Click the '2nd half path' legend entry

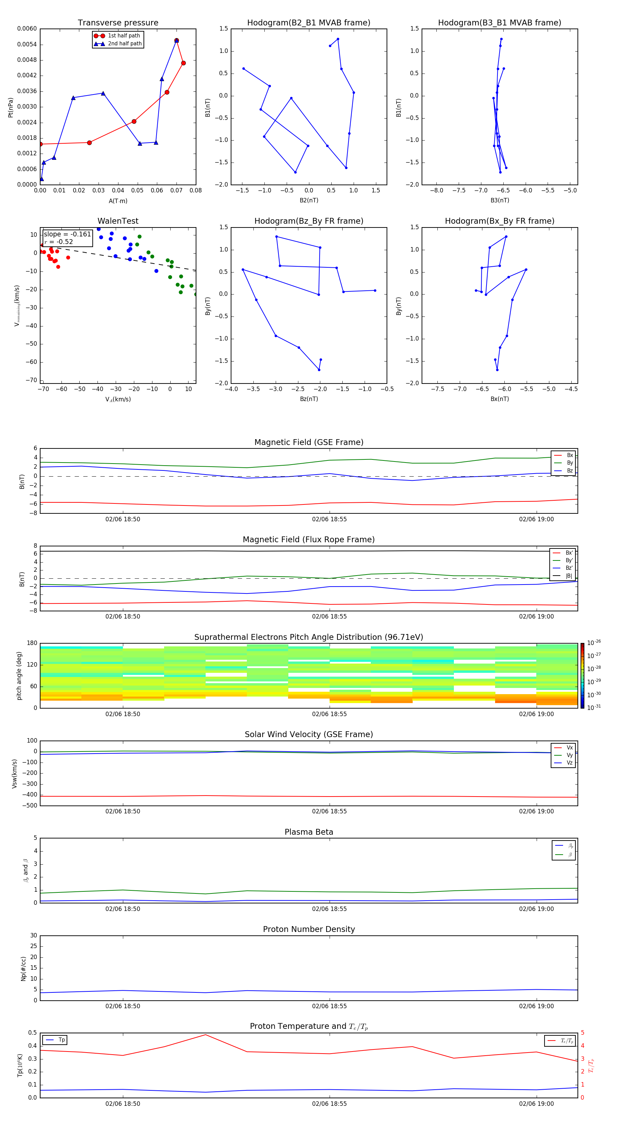118,44
